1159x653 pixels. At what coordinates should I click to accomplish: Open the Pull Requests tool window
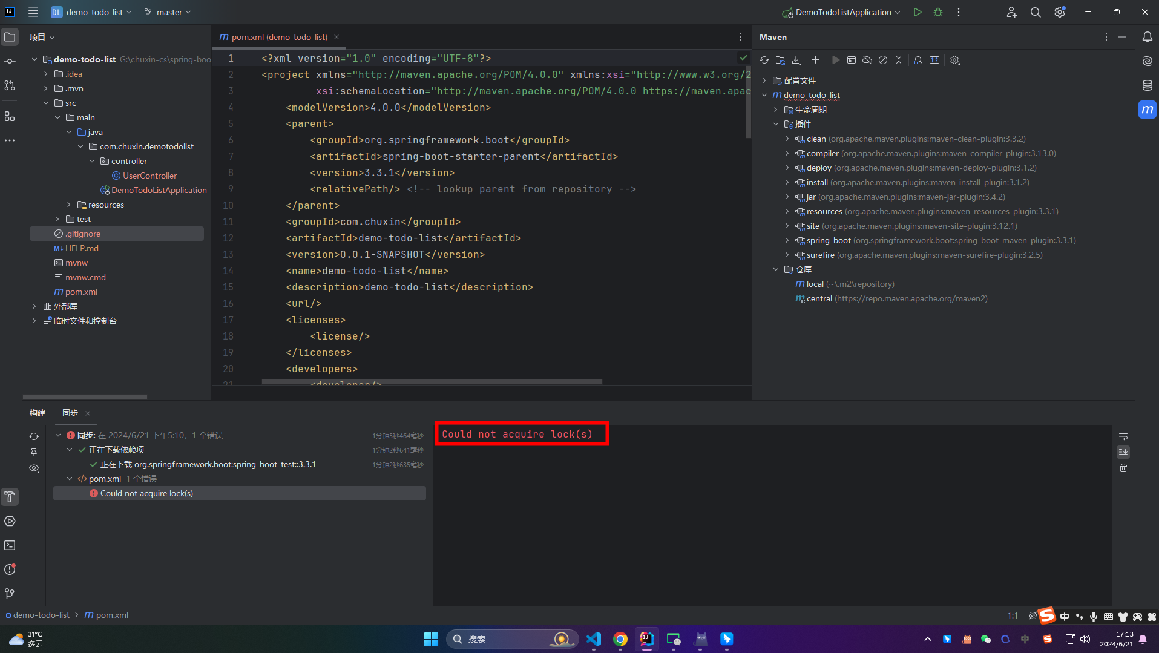tap(10, 85)
